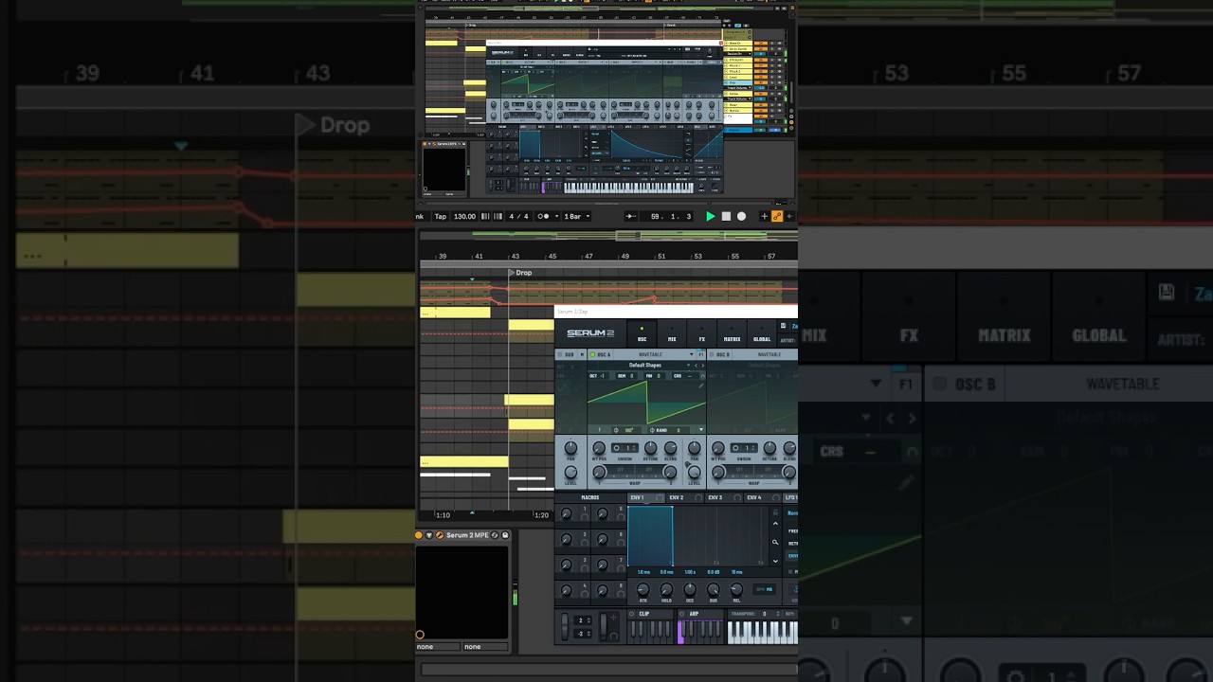Toggle the BPM / MS envelope time switch

[764, 589]
